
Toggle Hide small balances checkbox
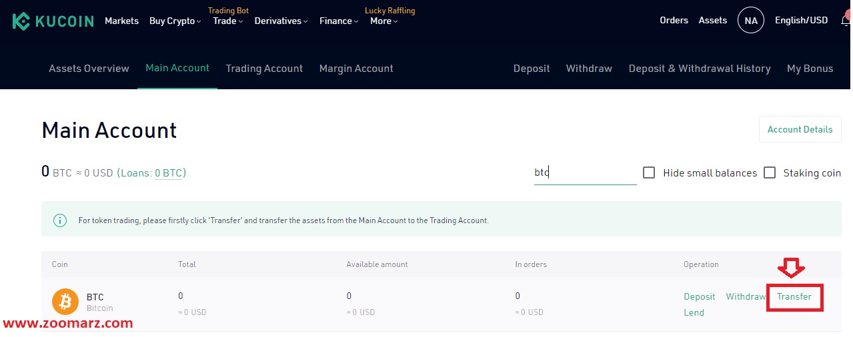649,172
